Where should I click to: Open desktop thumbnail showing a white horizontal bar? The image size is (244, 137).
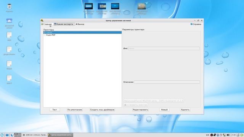tap(89, 6)
